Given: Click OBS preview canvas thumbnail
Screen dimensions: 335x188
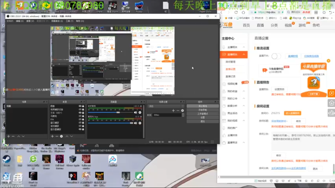Looking at the screenshot, I should point(112,61).
